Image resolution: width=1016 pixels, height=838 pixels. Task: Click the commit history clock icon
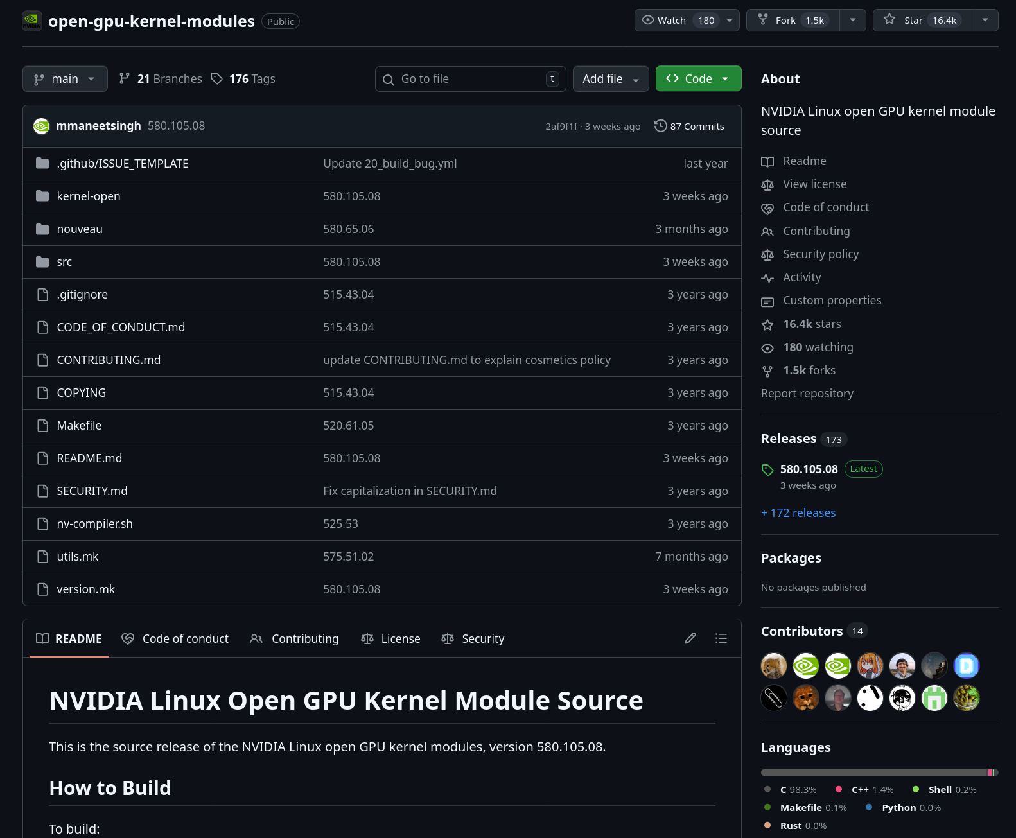point(660,126)
